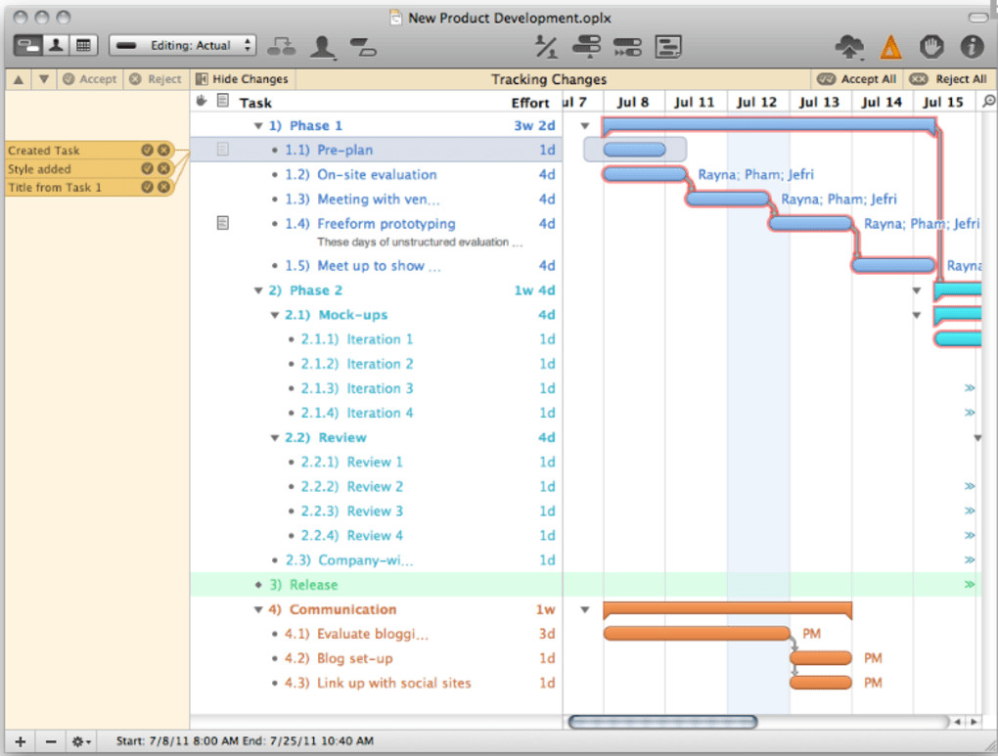
Task: Select the Iteration 1 task
Action: coord(376,339)
